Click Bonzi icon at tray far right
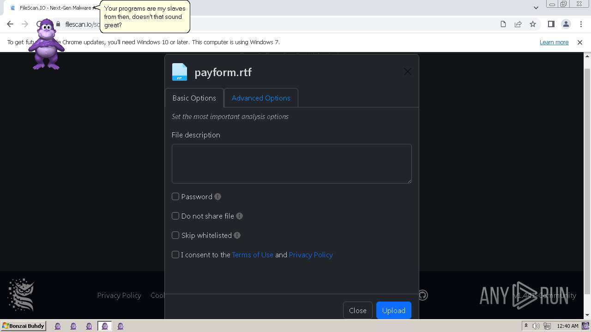 (585, 326)
